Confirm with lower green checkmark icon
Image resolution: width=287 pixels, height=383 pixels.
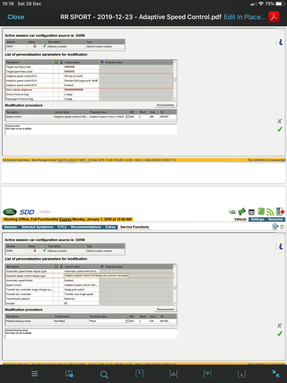(x=279, y=333)
